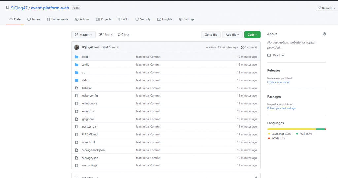Open the Issues tab
Viewport: 338px width, 178px height.
click(x=34, y=19)
